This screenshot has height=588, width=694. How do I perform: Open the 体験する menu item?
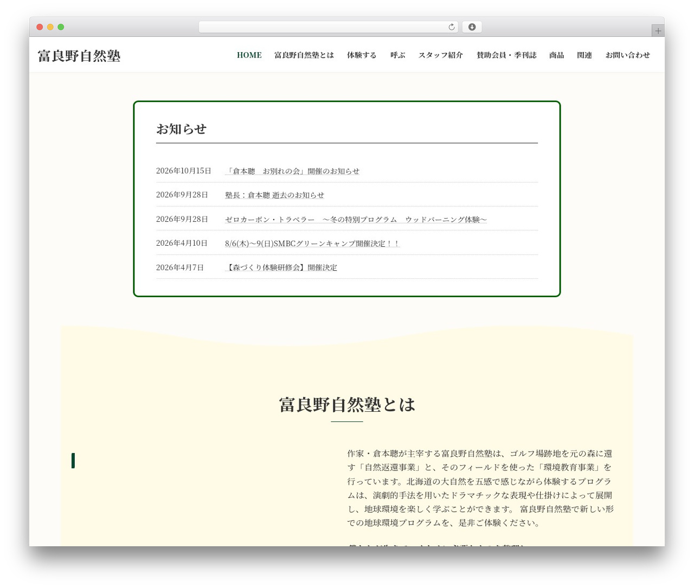[x=362, y=55]
